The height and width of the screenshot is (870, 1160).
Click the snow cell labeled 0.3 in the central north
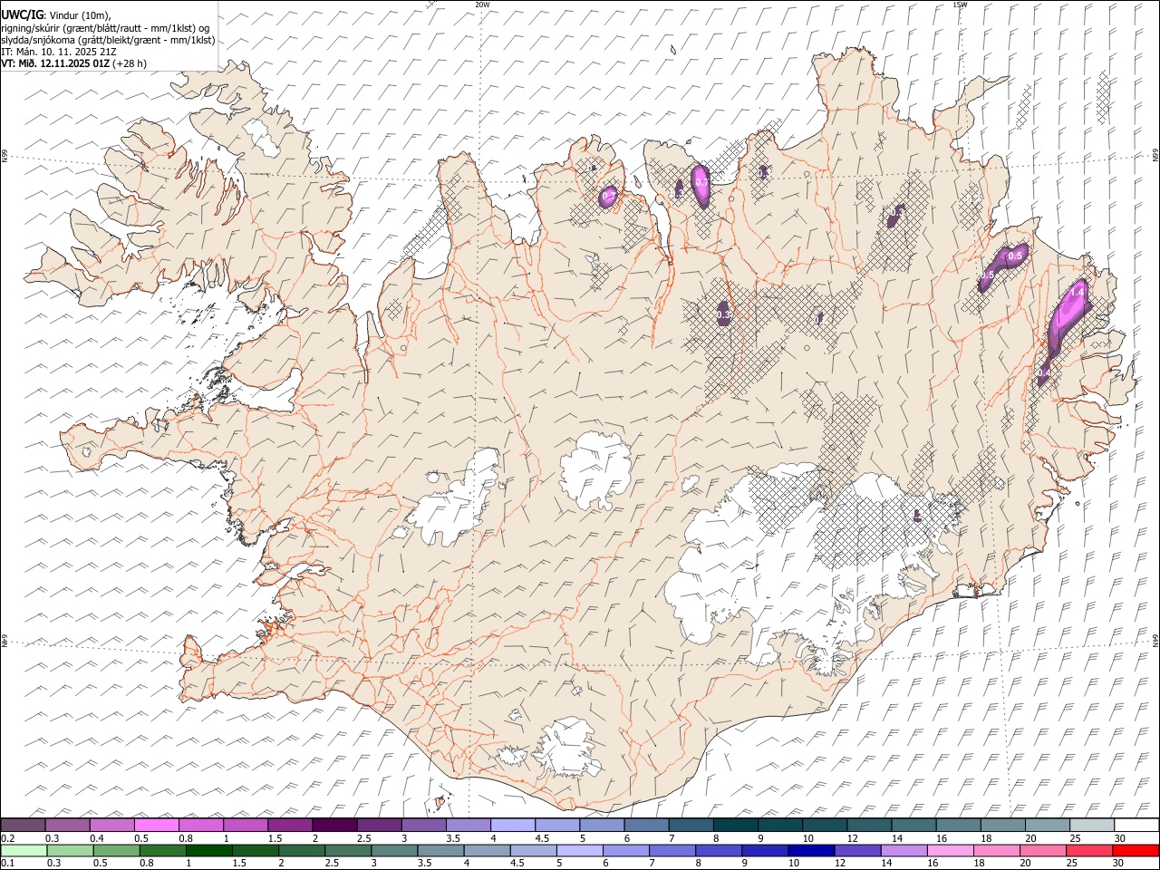click(723, 314)
